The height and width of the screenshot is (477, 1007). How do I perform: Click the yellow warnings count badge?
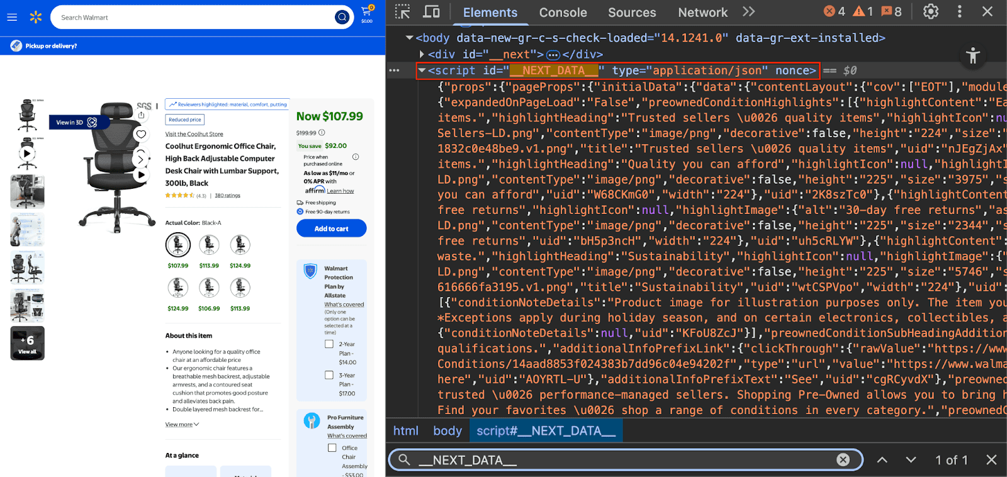coord(863,11)
